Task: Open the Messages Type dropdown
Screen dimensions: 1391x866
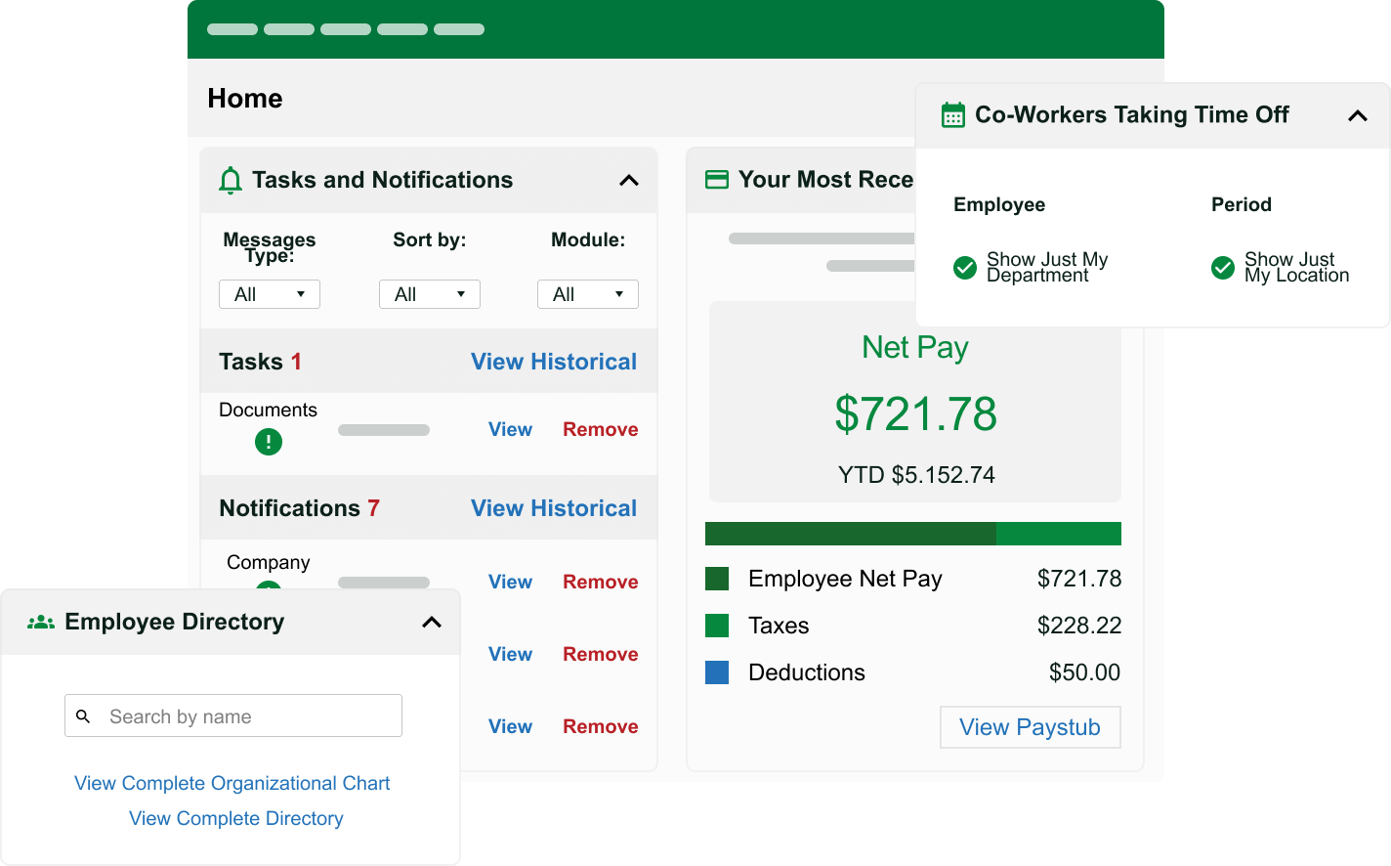Action: pos(269,293)
